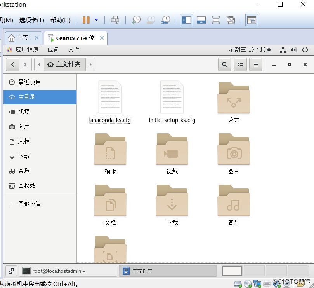This screenshot has width=314, height=288.
Task: Open the 应用程序 menu
Action: point(23,49)
